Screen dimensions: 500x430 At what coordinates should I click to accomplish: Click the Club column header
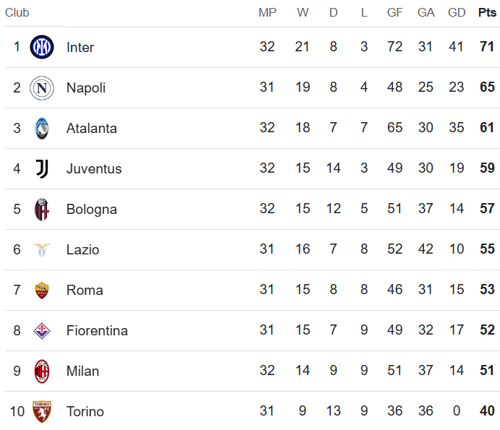click(17, 13)
